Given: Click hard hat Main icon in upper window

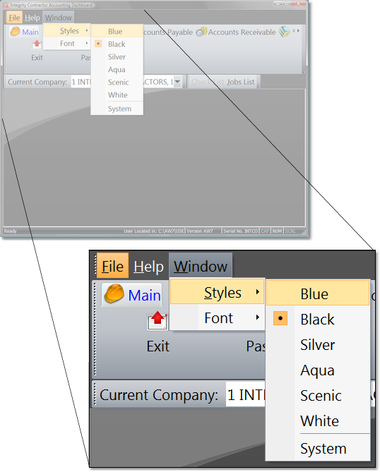Looking at the screenshot, I should (15, 31).
